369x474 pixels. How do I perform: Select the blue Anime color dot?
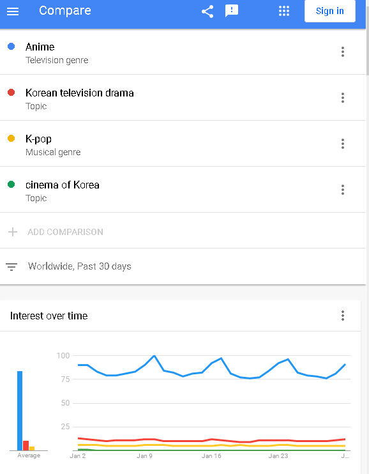coord(11,46)
